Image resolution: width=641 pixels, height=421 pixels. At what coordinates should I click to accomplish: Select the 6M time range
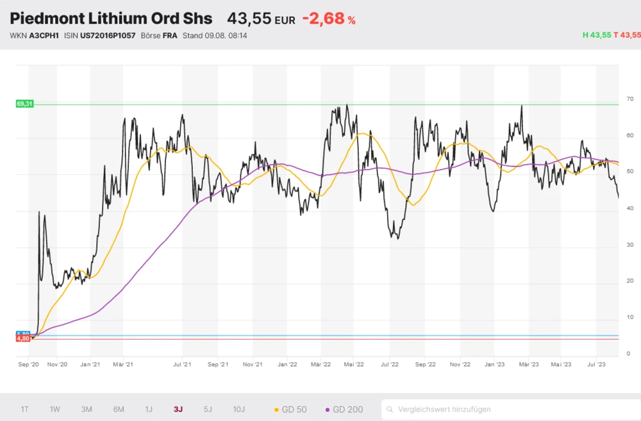[x=119, y=409]
